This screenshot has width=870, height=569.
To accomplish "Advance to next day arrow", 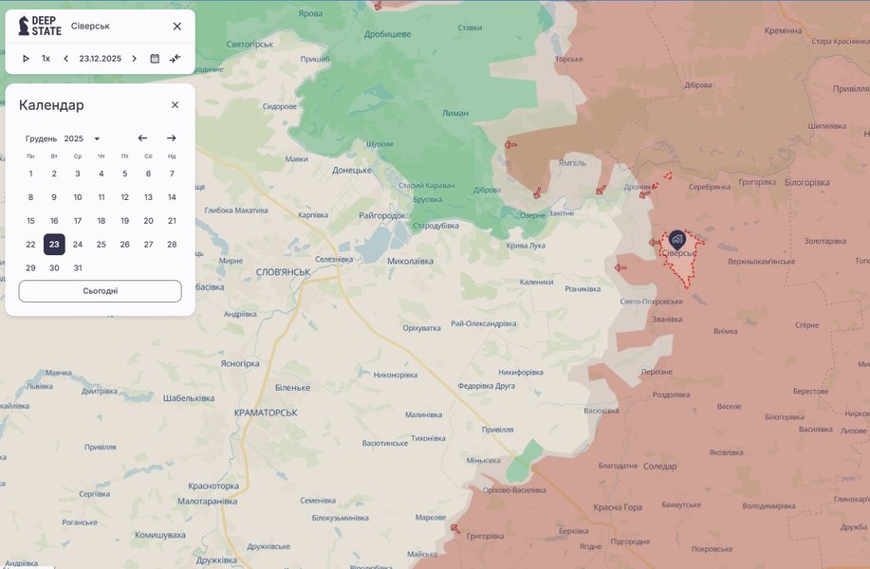I will [x=134, y=59].
